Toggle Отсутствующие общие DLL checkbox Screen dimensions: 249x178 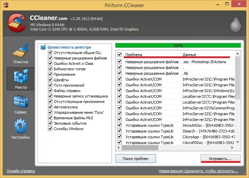[x=50, y=52]
